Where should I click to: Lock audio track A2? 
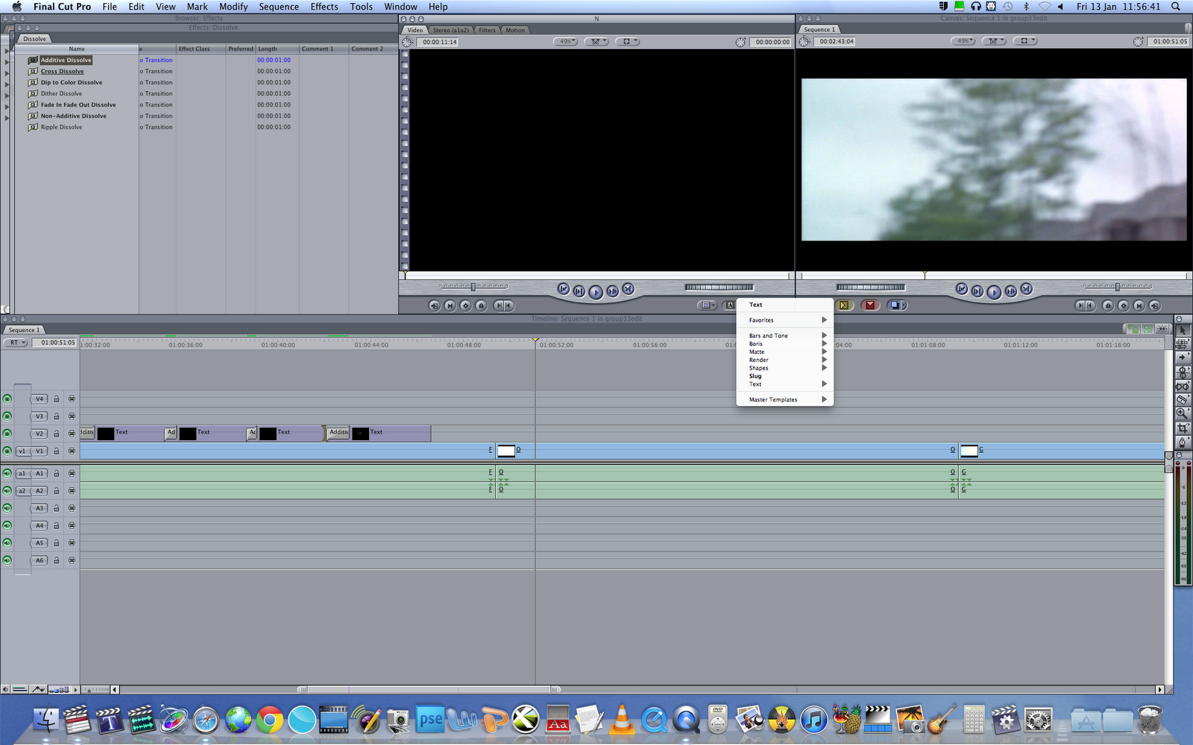click(x=56, y=491)
